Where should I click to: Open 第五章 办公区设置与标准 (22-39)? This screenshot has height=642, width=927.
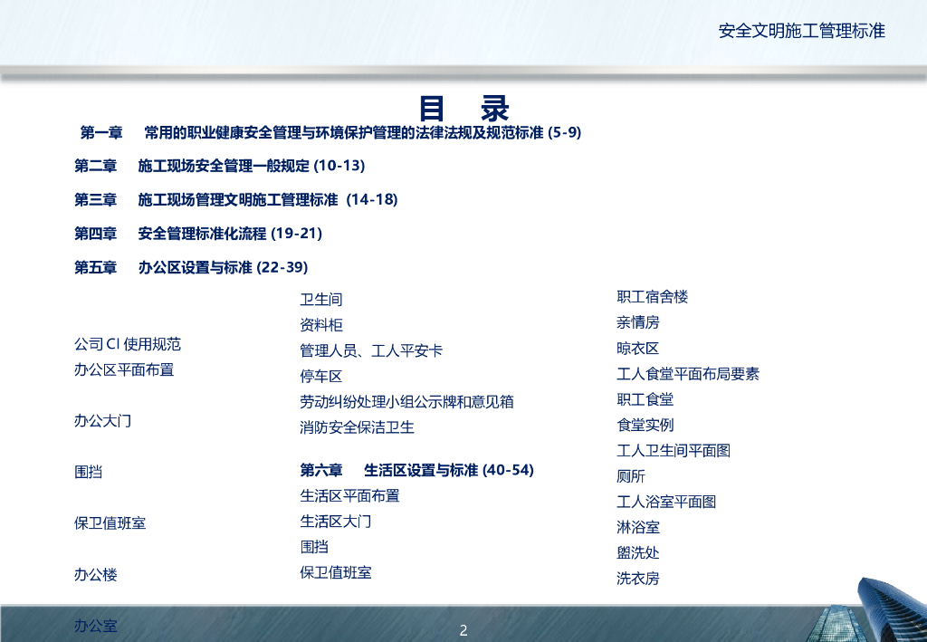191,267
